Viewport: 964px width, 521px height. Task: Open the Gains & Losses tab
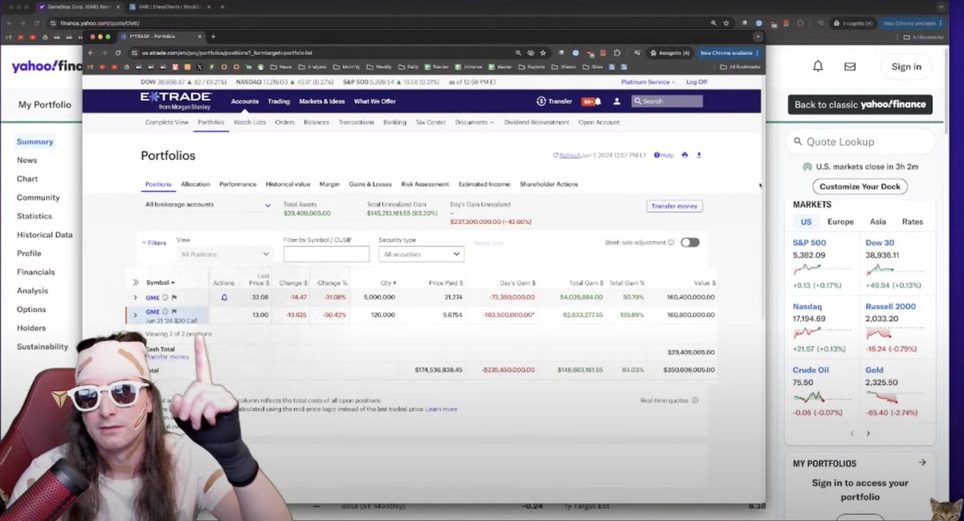coord(370,184)
